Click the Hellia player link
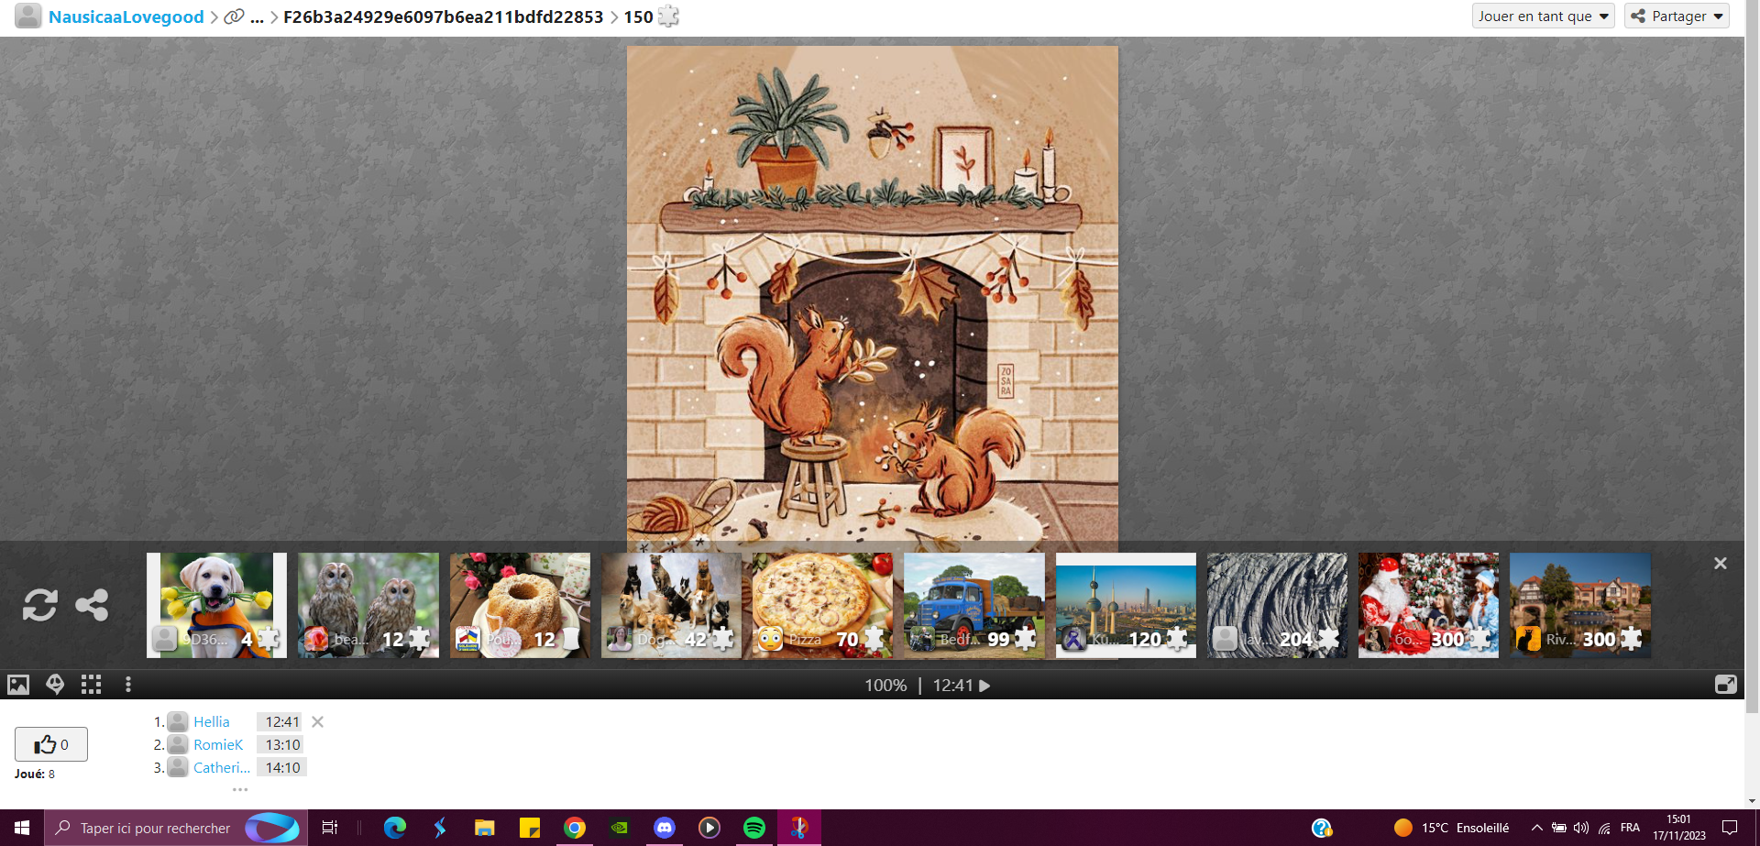The image size is (1760, 846). [x=211, y=722]
